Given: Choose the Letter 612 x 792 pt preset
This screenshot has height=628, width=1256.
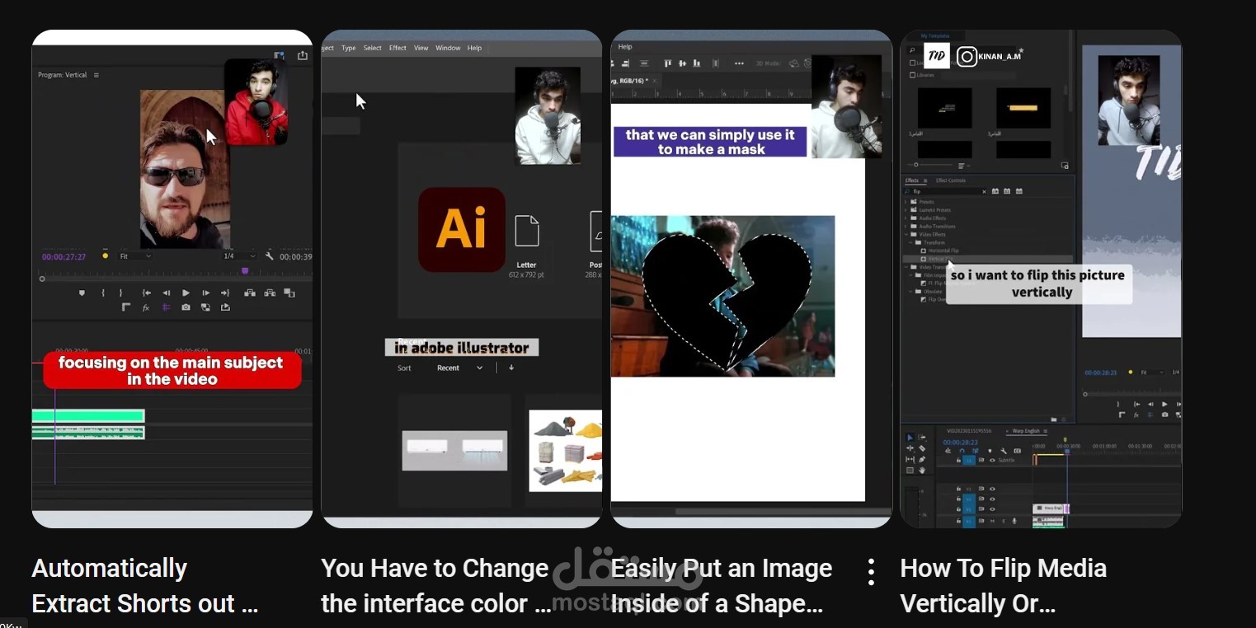Looking at the screenshot, I should click(526, 246).
